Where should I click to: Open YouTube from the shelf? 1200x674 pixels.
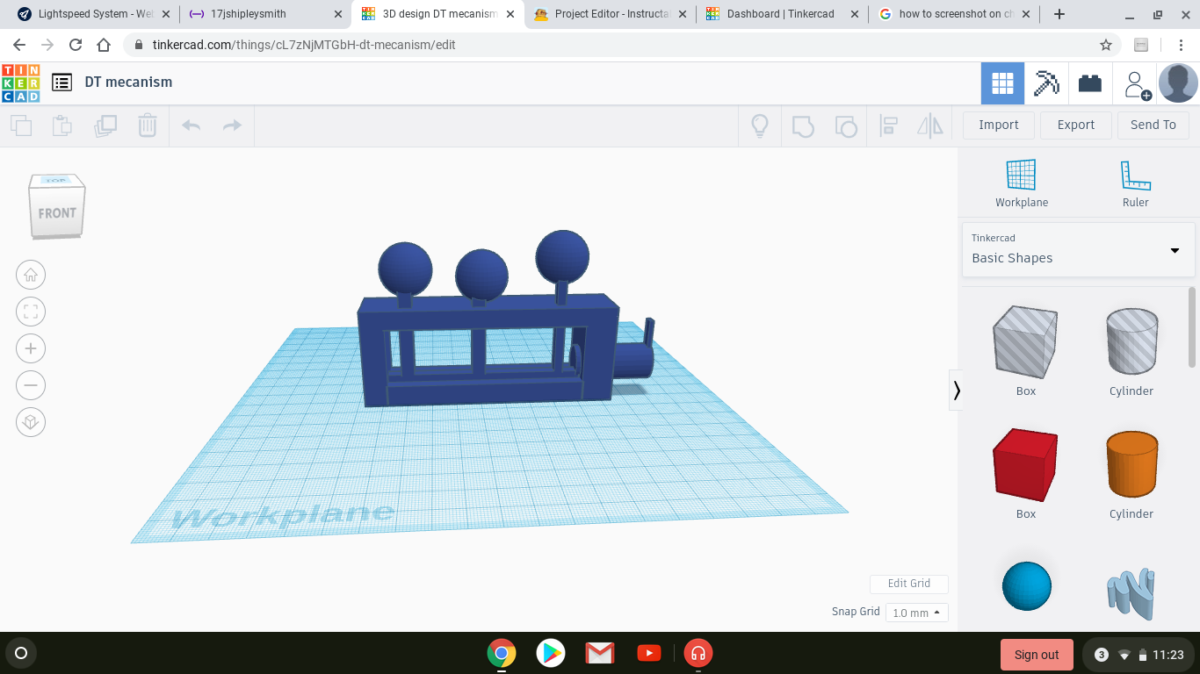[649, 653]
